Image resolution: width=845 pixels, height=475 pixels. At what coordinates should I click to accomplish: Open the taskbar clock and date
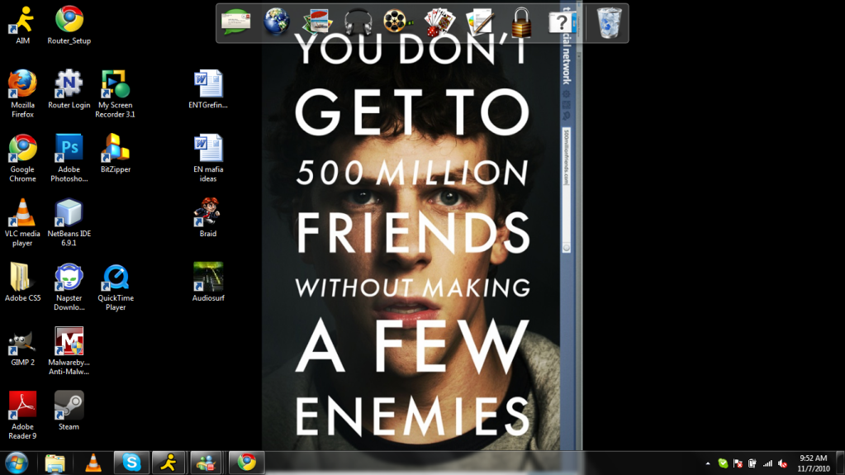point(814,463)
